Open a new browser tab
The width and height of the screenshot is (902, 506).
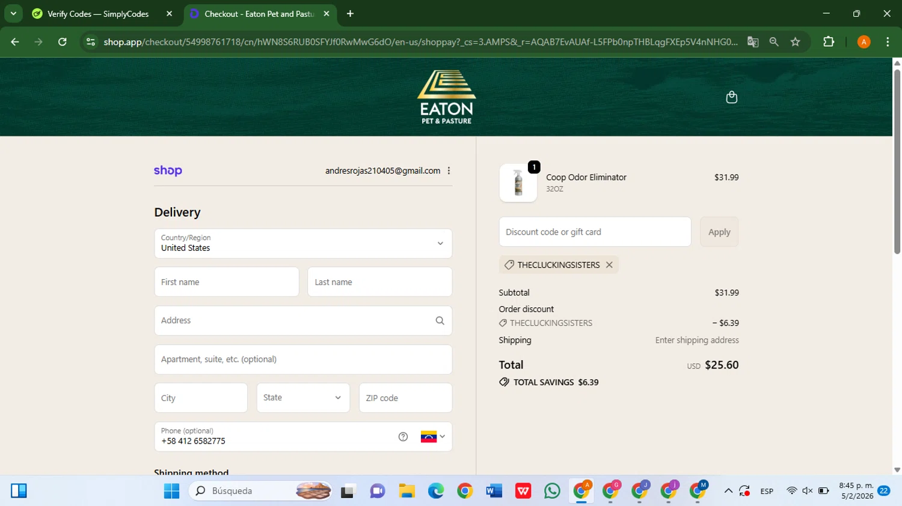pyautogui.click(x=350, y=14)
